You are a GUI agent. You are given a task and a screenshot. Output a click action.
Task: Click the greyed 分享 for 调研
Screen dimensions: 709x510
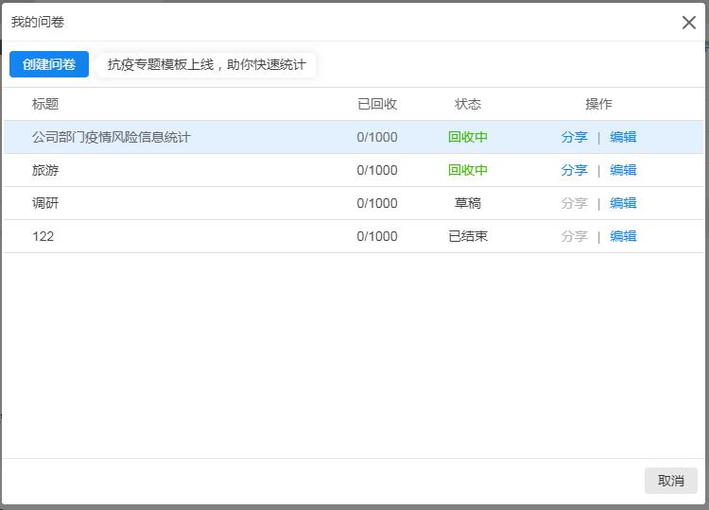[x=574, y=203]
